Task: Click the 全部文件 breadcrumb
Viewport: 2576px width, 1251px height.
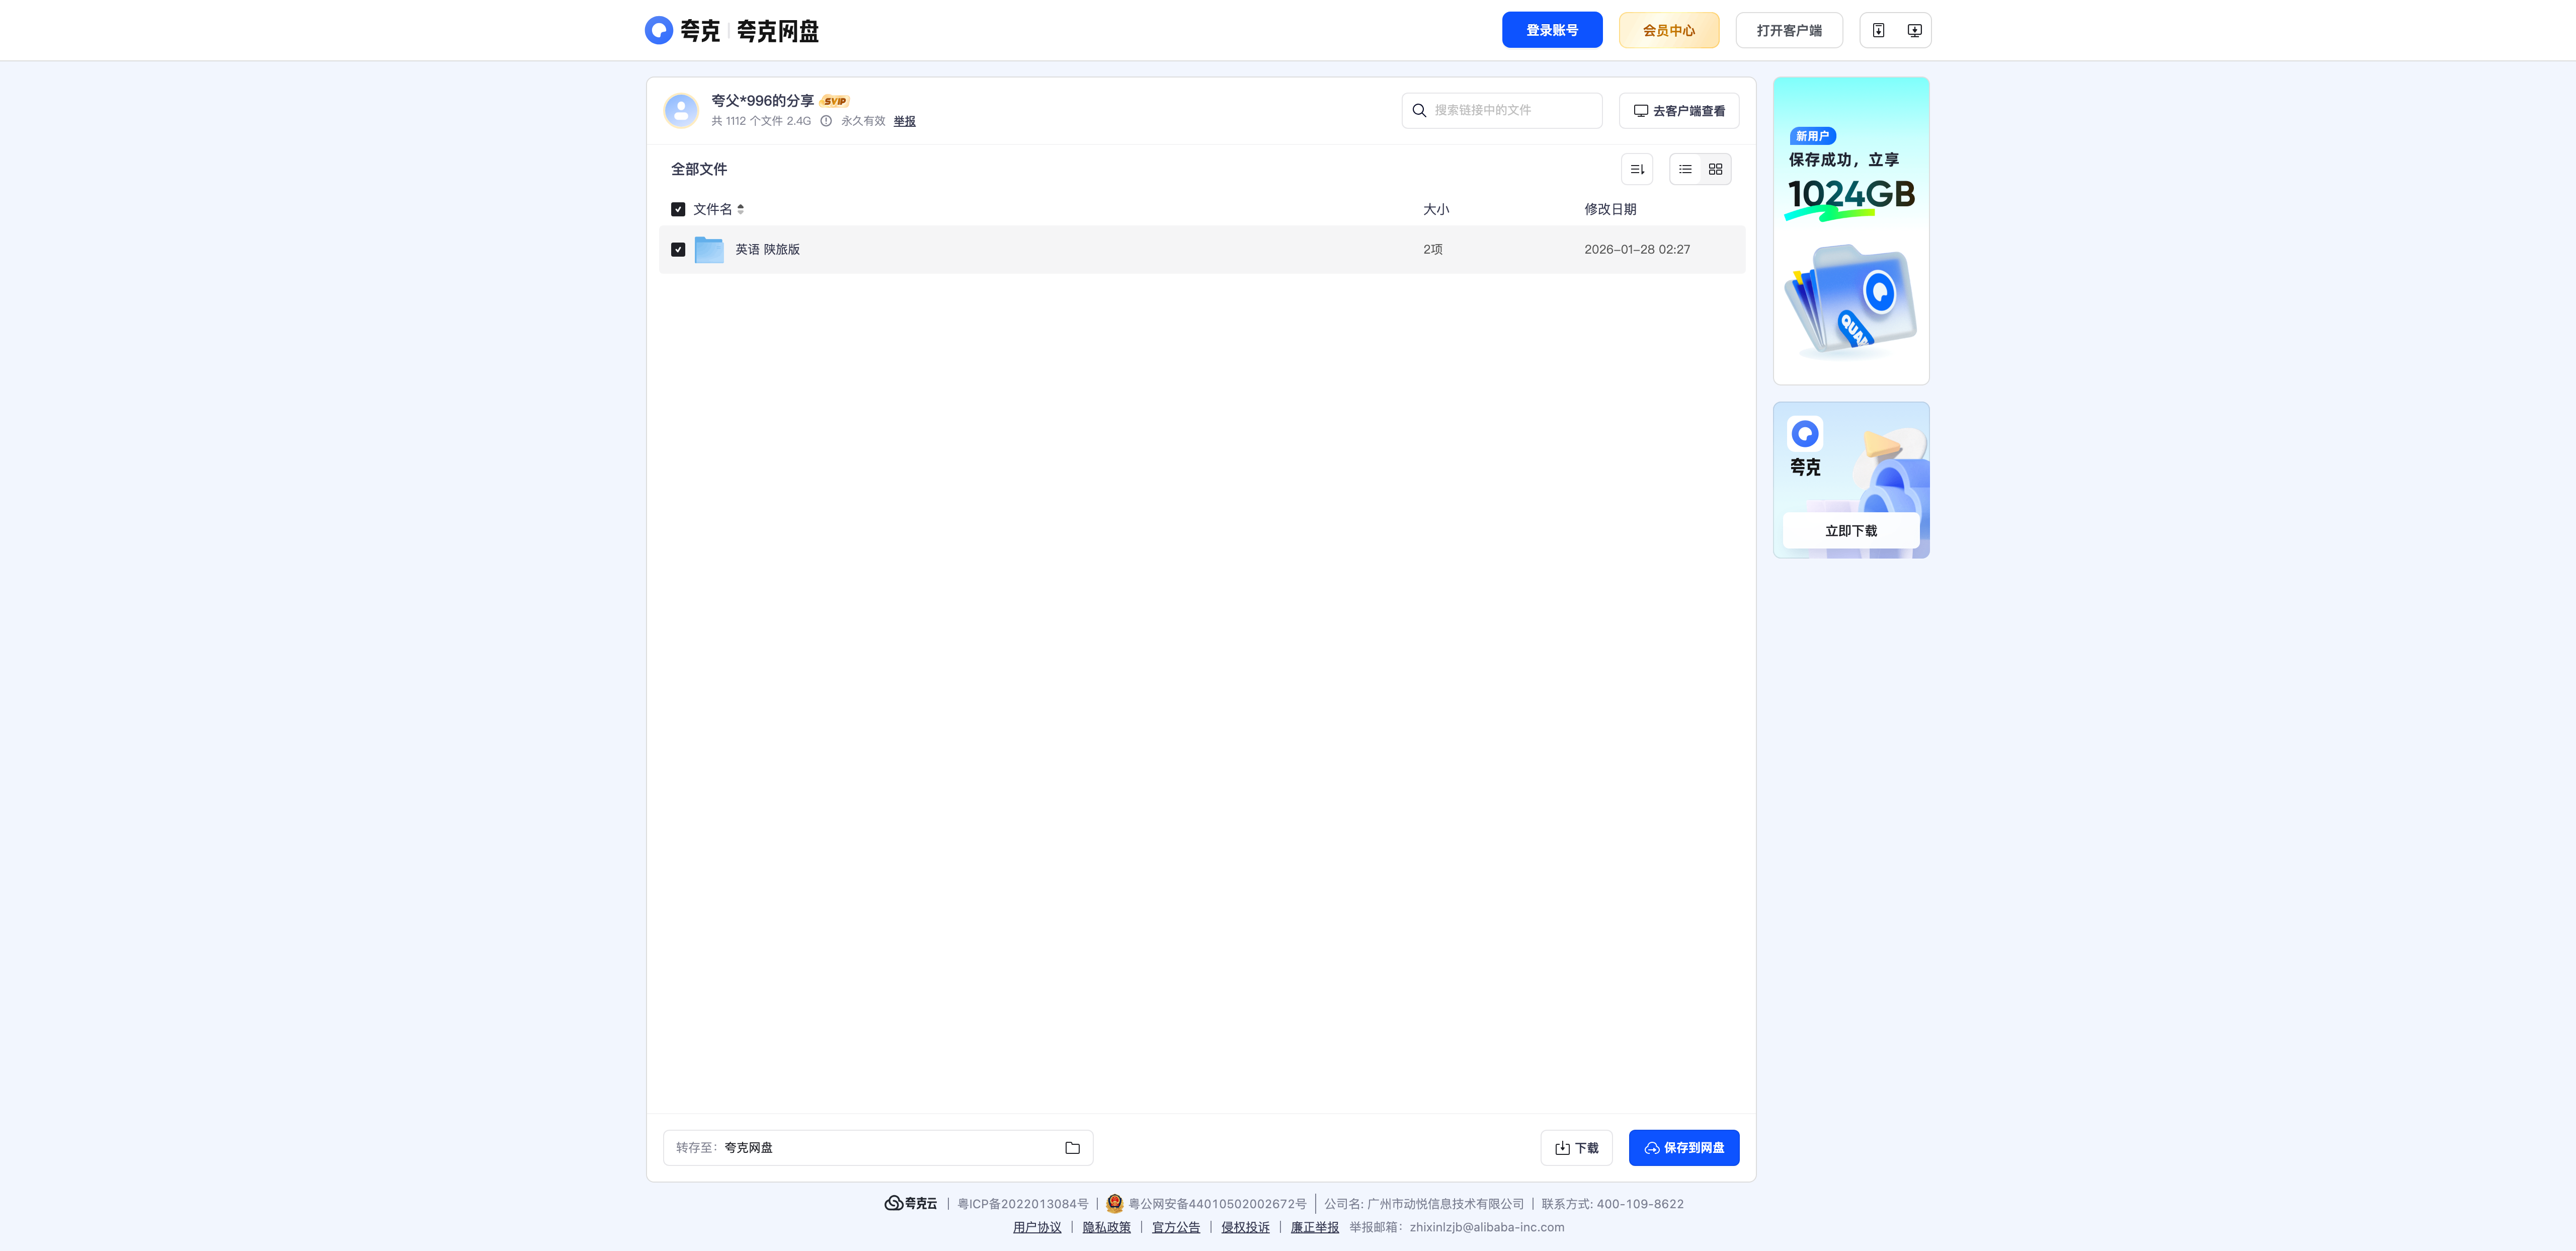Action: click(x=699, y=169)
